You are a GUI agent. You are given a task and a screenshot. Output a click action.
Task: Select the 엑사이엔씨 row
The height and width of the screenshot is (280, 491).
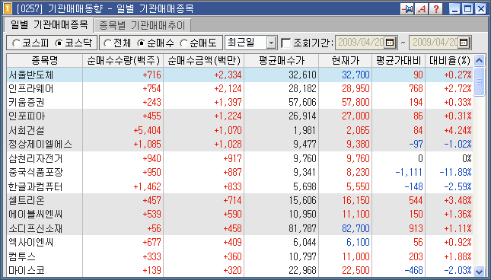[240, 242]
